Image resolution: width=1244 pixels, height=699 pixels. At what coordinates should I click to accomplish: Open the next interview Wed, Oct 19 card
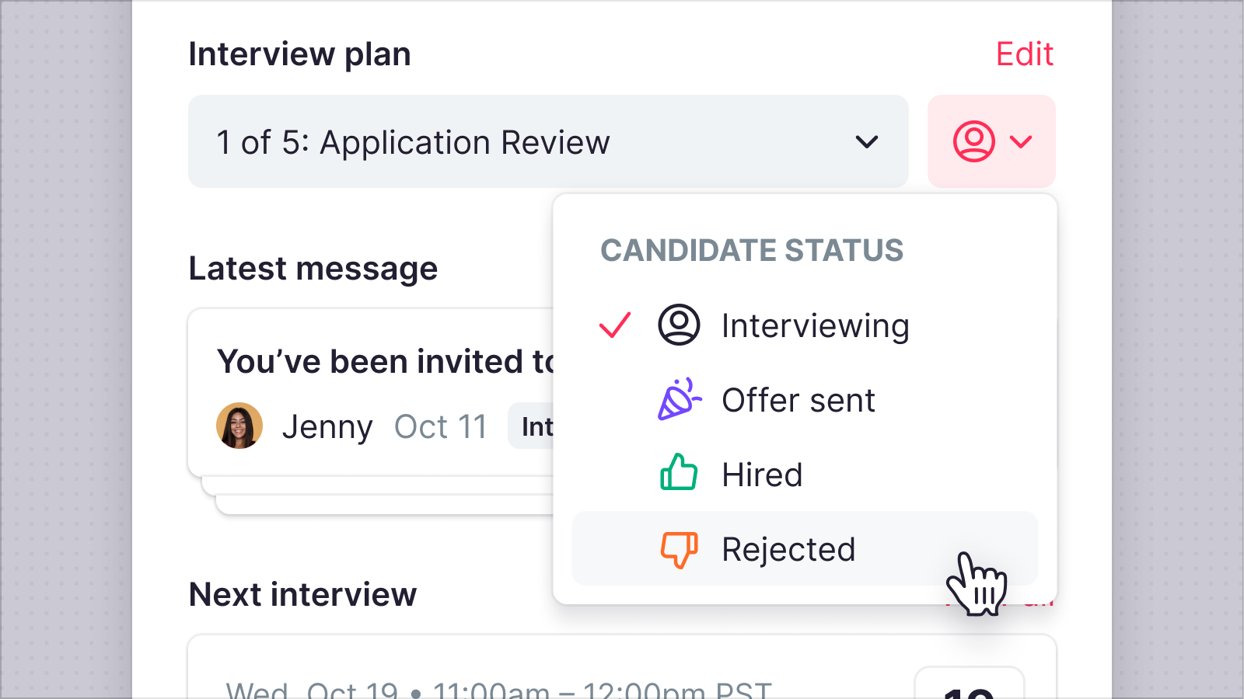pyautogui.click(x=621, y=668)
